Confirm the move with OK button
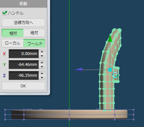The image size is (144, 127). point(23,86)
